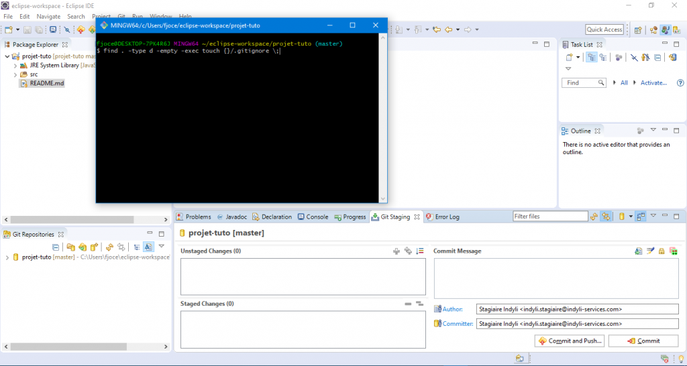Open the Git Staging view menu triangle
Viewport: 687px width, 366px height.
pyautogui.click(x=653, y=216)
